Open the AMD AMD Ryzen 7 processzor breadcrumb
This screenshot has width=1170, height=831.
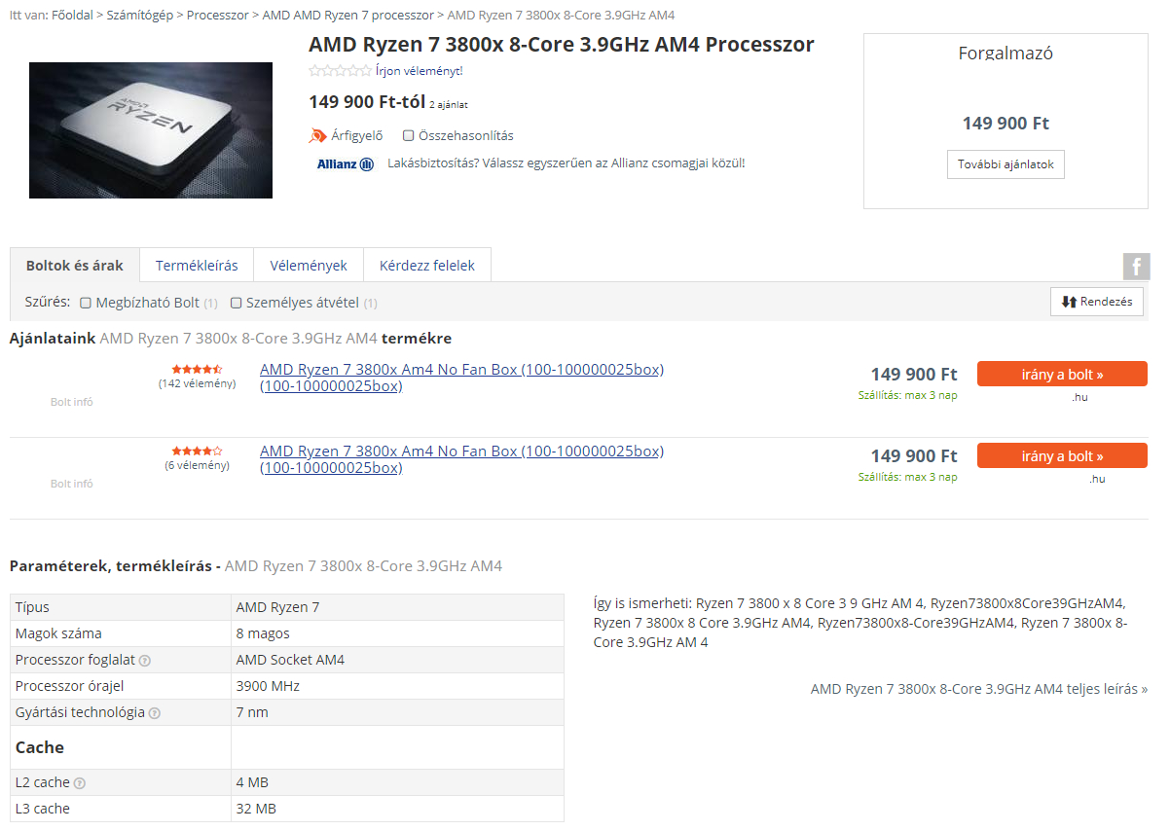[348, 16]
